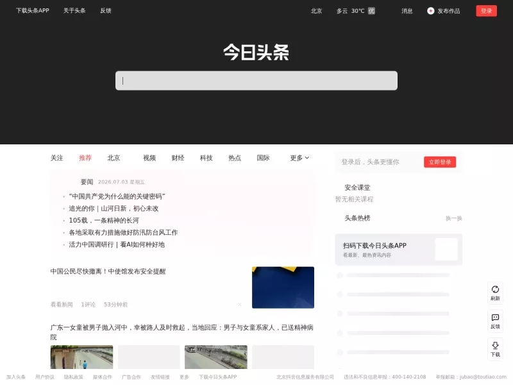Open 下载头条APP link in header
The width and height of the screenshot is (513, 385).
(33, 10)
